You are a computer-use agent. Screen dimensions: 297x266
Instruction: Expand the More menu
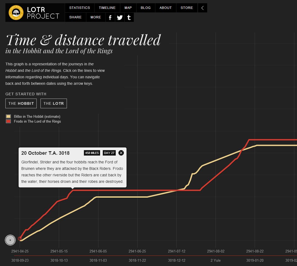pos(96,17)
